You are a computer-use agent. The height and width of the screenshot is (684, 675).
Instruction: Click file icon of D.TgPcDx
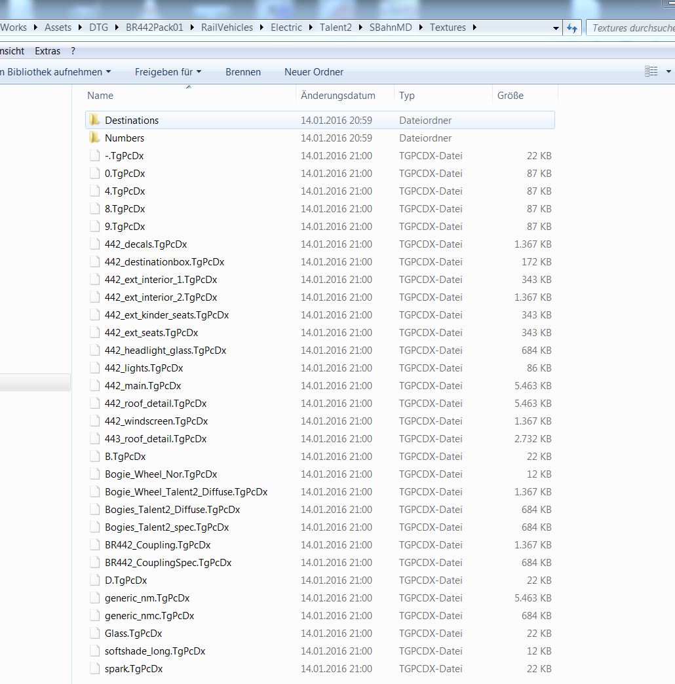[94, 580]
